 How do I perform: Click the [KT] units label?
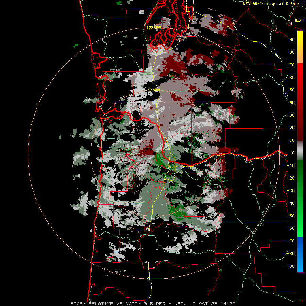(x=290, y=23)
